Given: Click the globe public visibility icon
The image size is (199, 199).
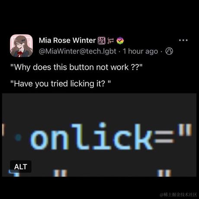Looking at the screenshot, I should (x=169, y=51).
